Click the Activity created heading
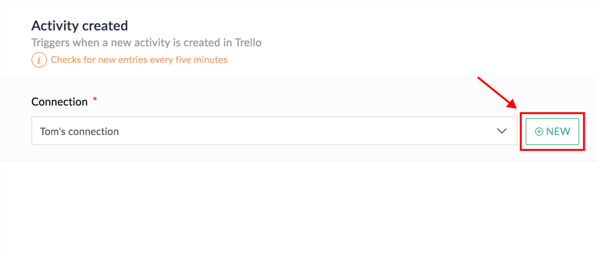Image resolution: width=597 pixels, height=253 pixels. pyautogui.click(x=79, y=26)
